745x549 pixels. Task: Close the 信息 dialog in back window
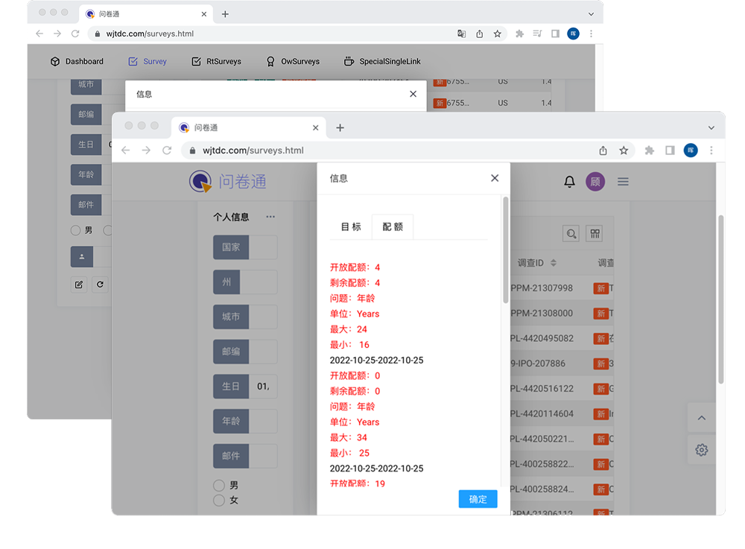point(413,94)
